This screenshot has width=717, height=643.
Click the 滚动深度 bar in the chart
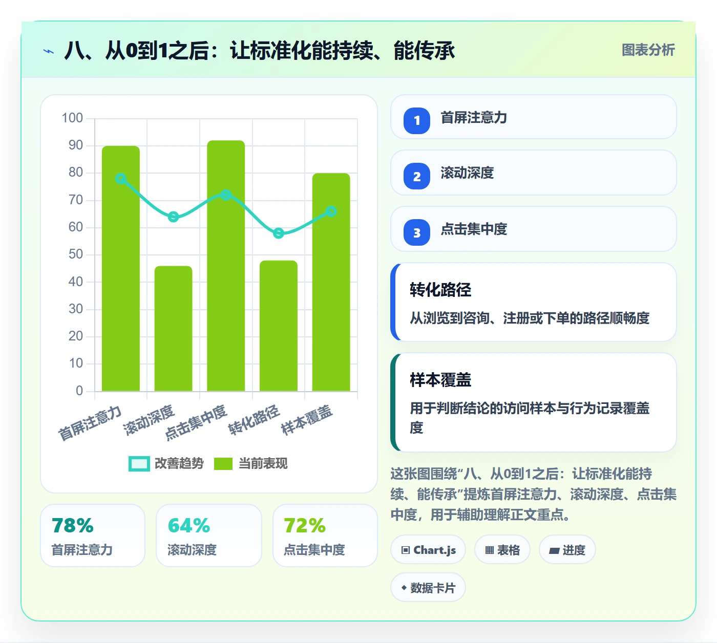[174, 329]
